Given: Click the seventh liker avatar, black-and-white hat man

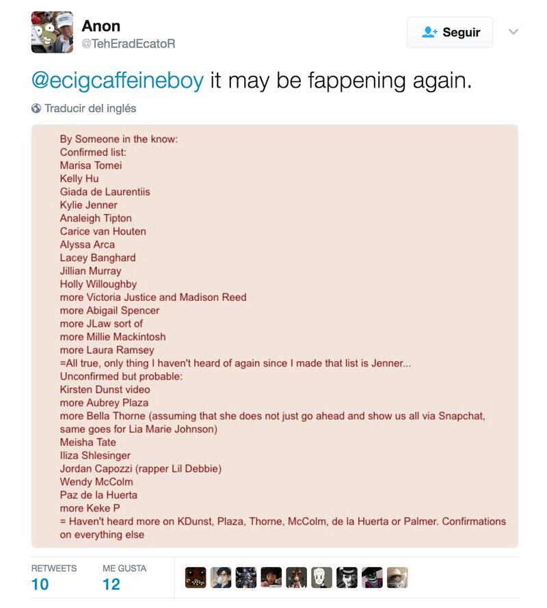Looking at the screenshot, I should point(347,577).
